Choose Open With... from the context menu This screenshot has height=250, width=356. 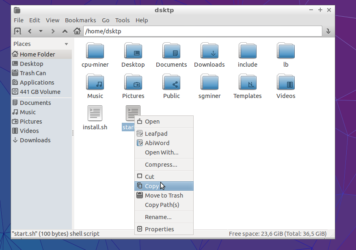162,152
